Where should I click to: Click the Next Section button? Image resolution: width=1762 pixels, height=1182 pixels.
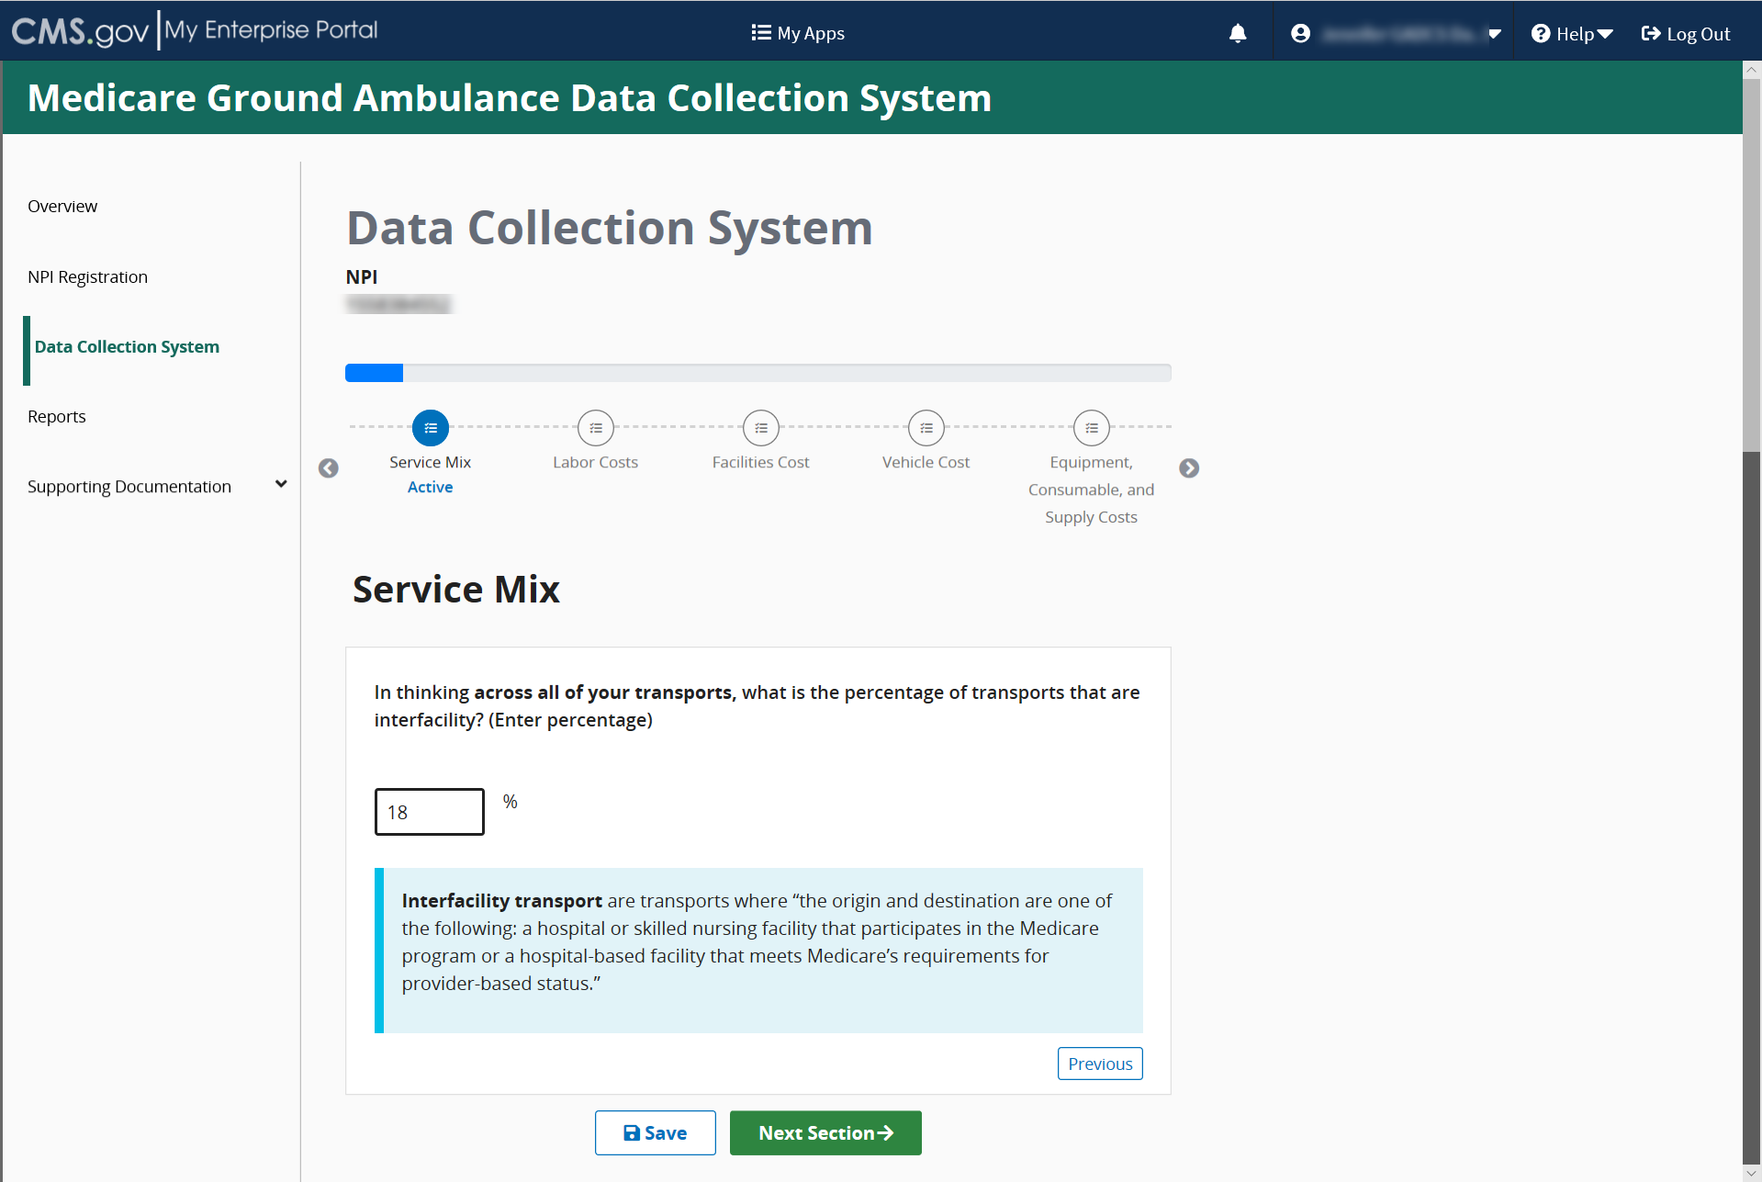(x=825, y=1132)
